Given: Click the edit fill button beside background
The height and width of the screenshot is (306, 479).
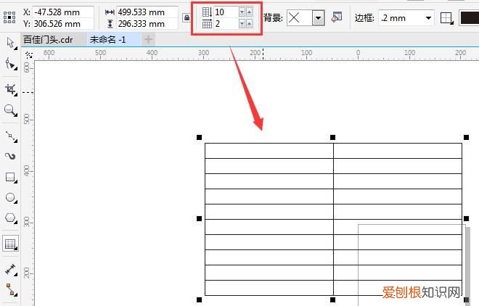Looking at the screenshot, I should coord(336,17).
